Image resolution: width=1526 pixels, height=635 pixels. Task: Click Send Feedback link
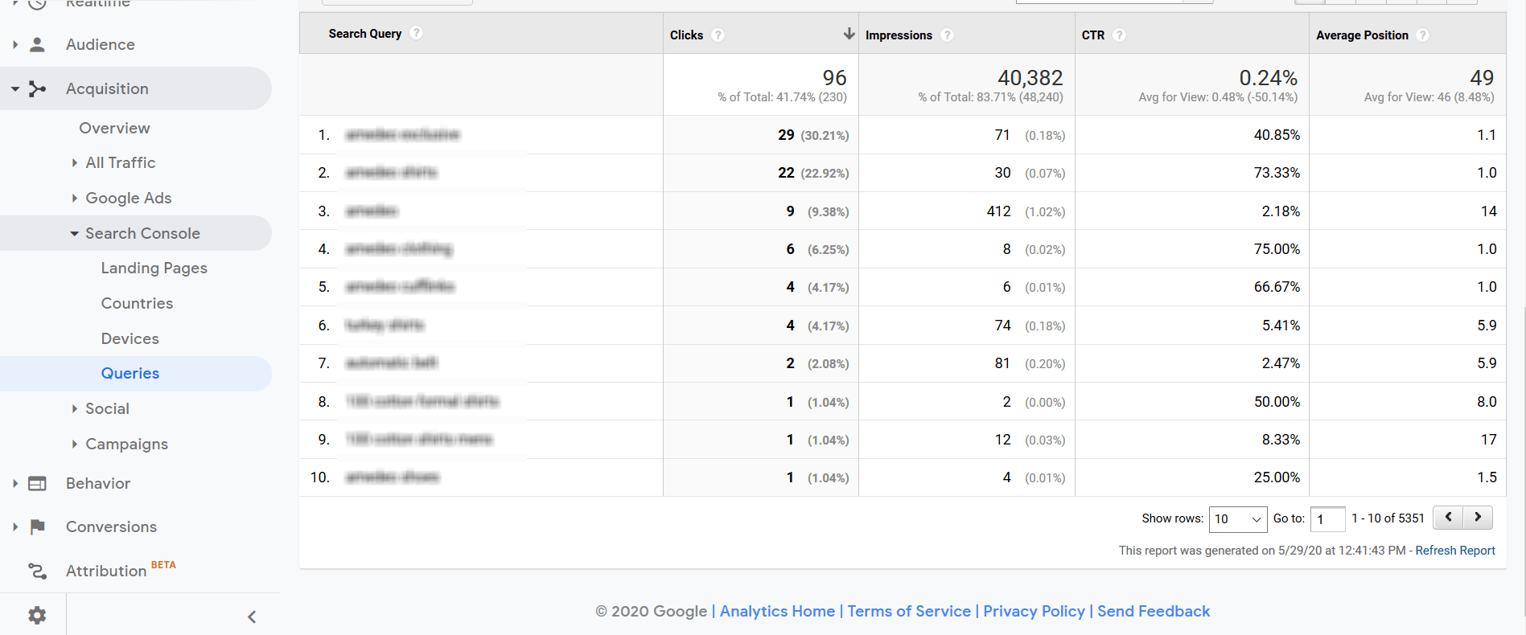pyautogui.click(x=1154, y=611)
